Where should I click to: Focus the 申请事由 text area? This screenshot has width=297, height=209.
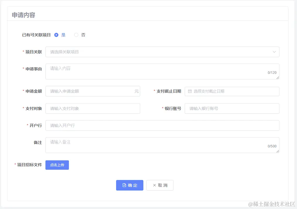tap(162, 72)
